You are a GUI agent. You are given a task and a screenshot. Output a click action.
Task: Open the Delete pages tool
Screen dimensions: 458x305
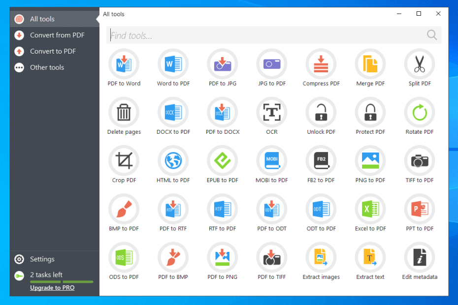coord(124,112)
